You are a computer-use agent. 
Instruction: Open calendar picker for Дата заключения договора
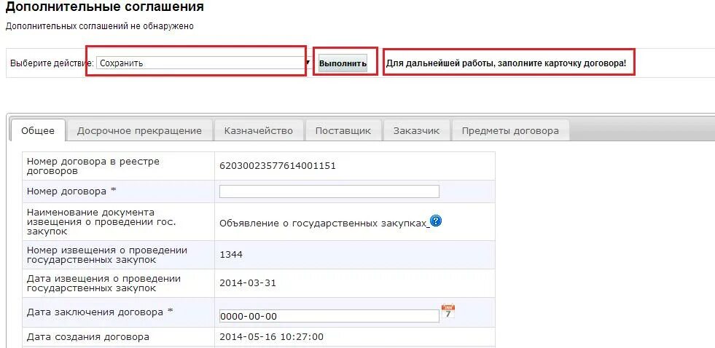(448, 311)
